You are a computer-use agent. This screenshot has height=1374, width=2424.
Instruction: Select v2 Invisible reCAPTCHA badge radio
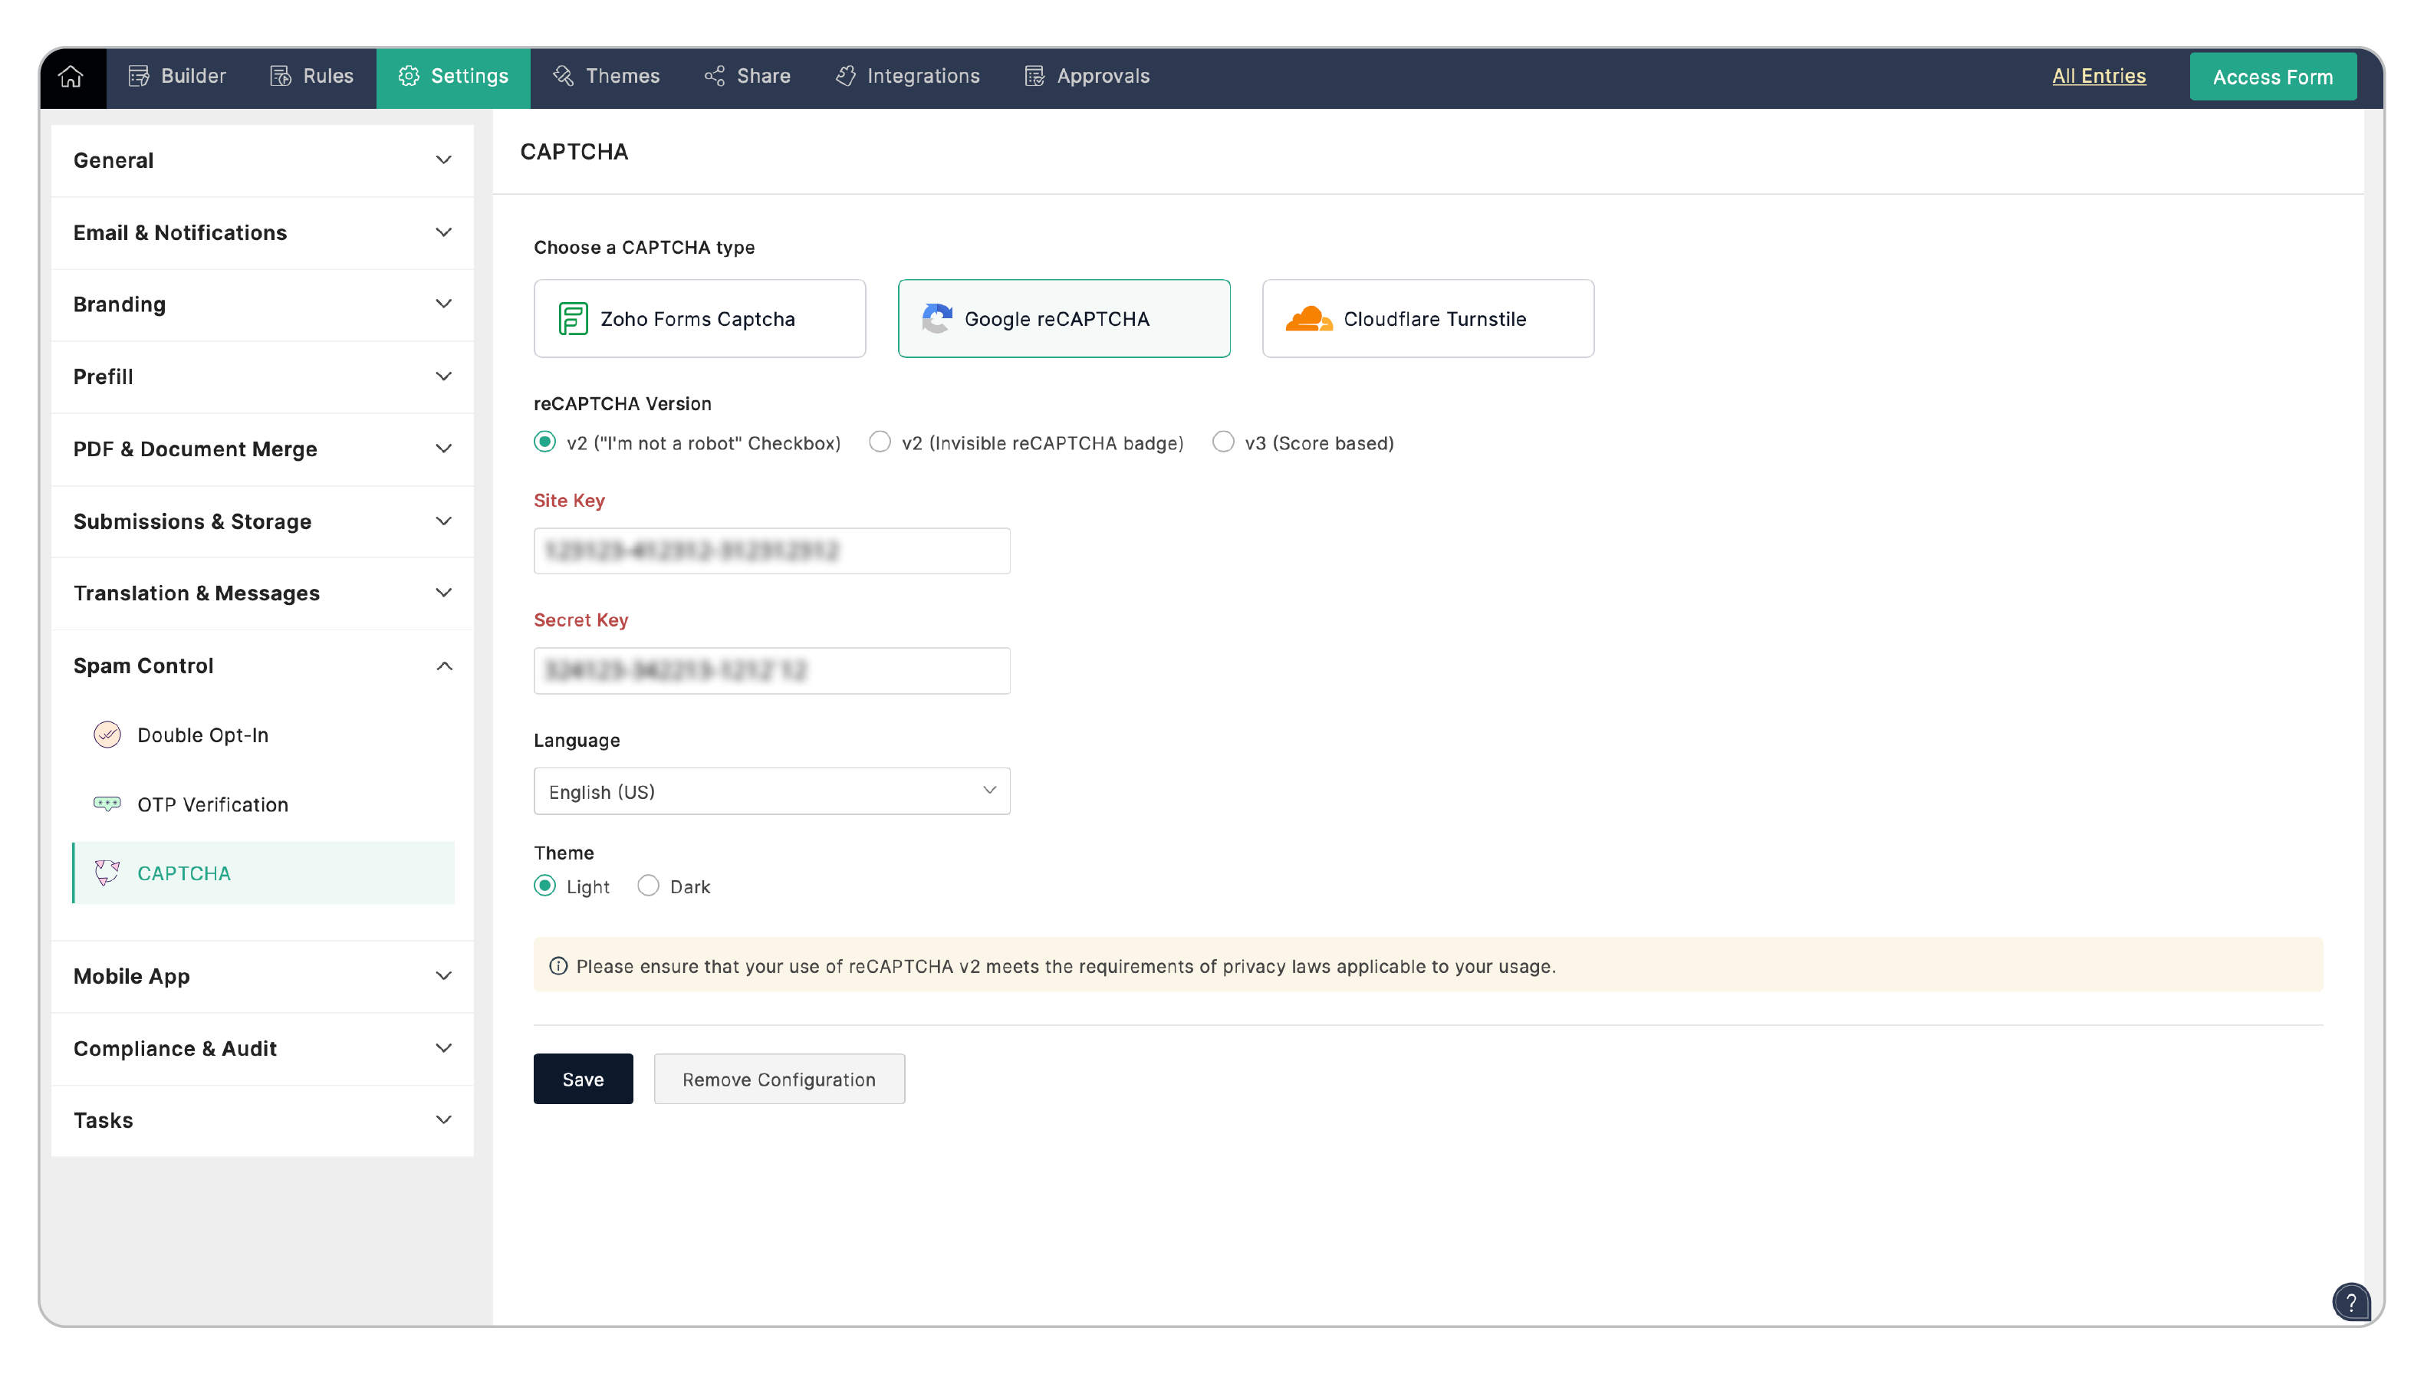click(880, 442)
